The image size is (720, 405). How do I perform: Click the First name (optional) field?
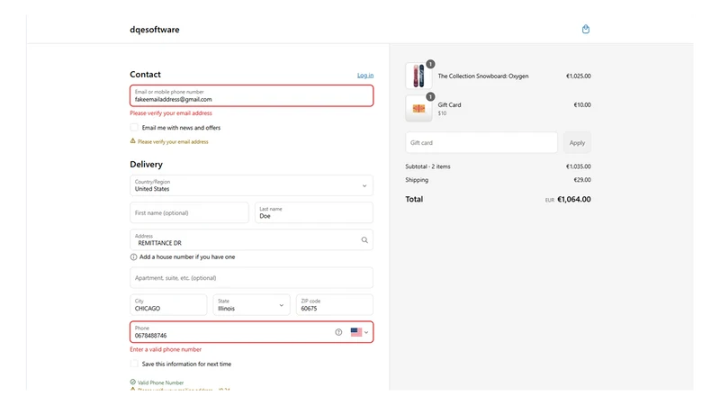pyautogui.click(x=189, y=212)
